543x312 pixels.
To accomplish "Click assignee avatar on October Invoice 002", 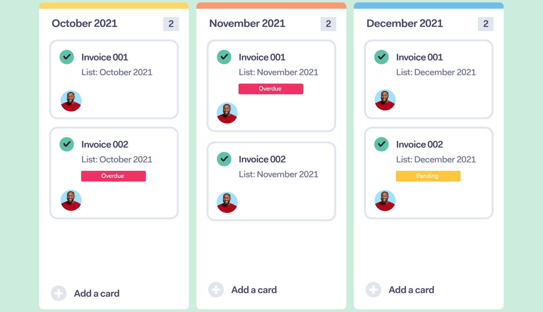I will tap(71, 200).
